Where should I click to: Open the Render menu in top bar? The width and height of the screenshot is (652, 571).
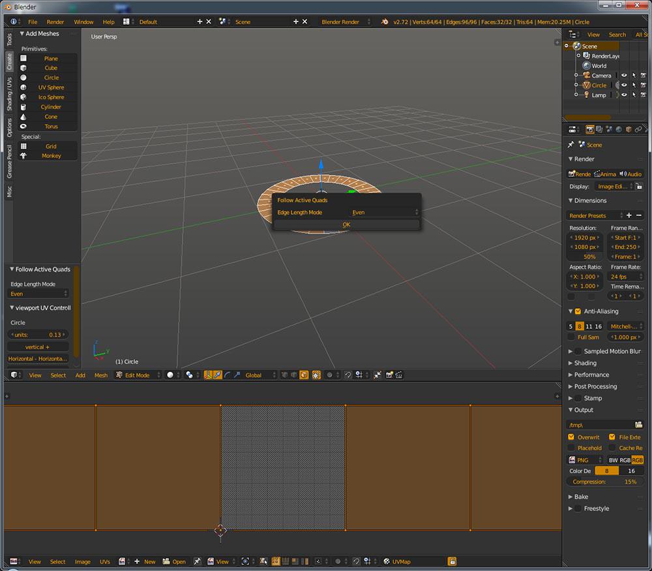[x=55, y=22]
